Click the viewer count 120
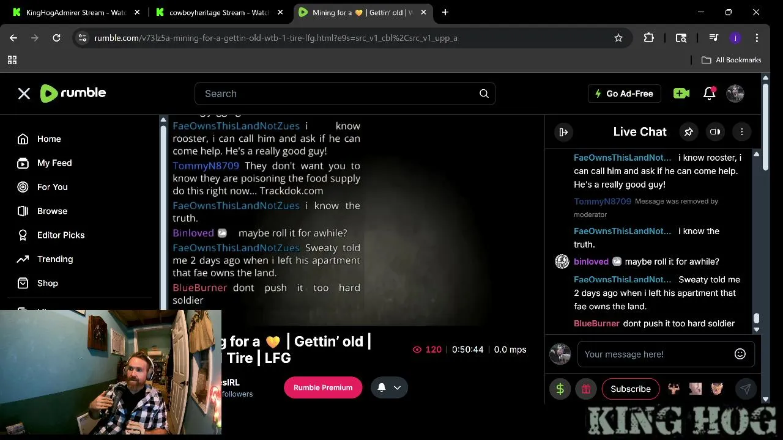This screenshot has height=440, width=783. 427,350
